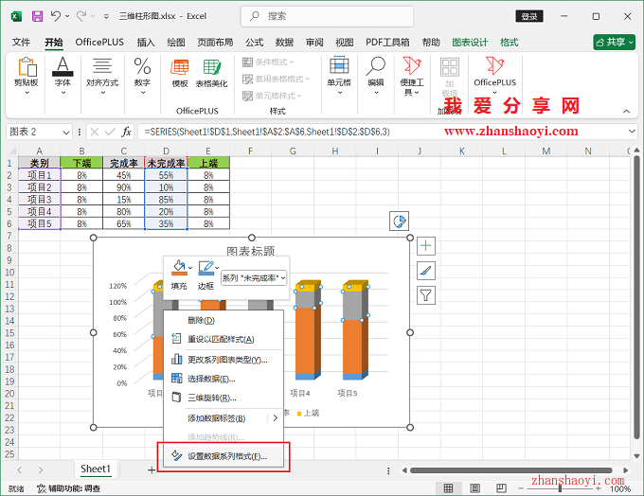The image size is (644, 496).
Task: Choose 更改系列图表类型 in context menu
Action: (226, 359)
